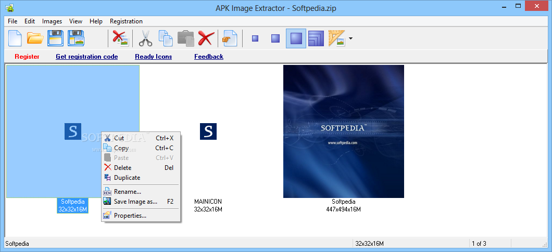This screenshot has height=252, width=552.
Task: Click the Delete image icon with red X over picture
Action: 121,38
